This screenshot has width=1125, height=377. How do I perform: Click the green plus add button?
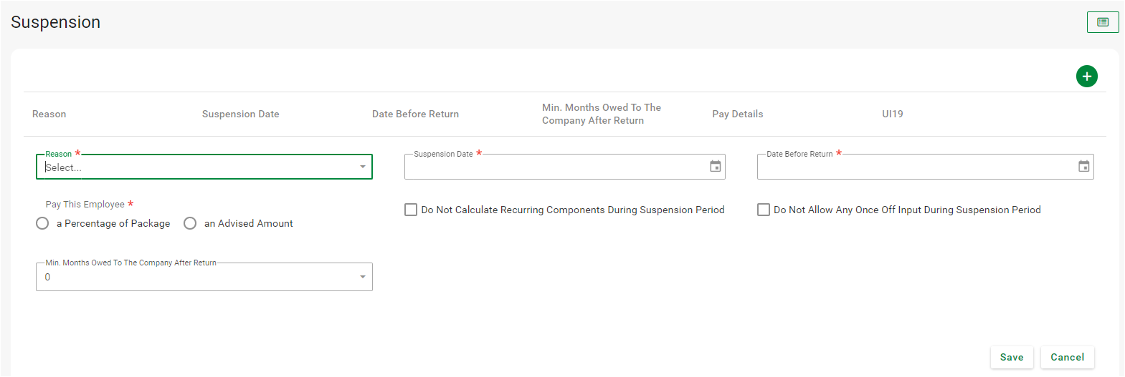click(1086, 76)
